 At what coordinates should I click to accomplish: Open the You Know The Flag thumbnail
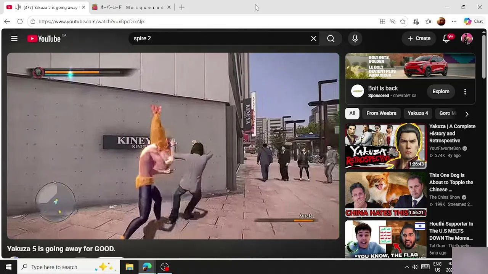coord(385,240)
